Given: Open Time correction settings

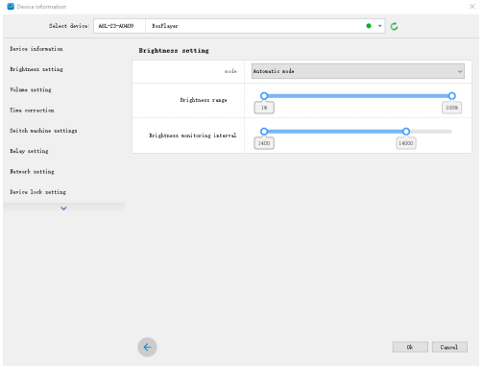Looking at the screenshot, I should [x=32, y=111].
